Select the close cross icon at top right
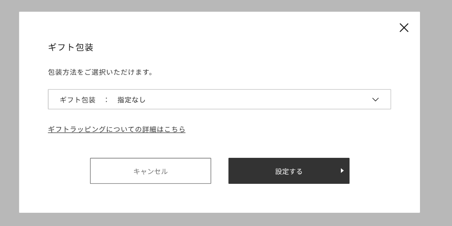Image resolution: width=452 pixels, height=226 pixels. click(x=404, y=27)
